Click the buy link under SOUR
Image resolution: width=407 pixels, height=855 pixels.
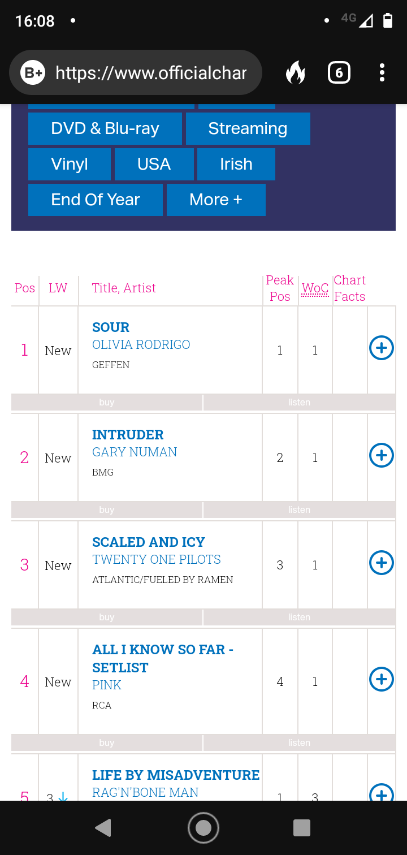coord(107,403)
